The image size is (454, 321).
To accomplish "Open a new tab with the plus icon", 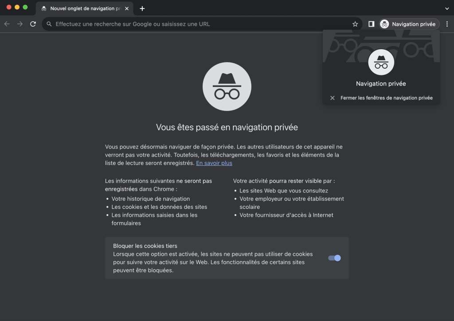I will tap(142, 8).
